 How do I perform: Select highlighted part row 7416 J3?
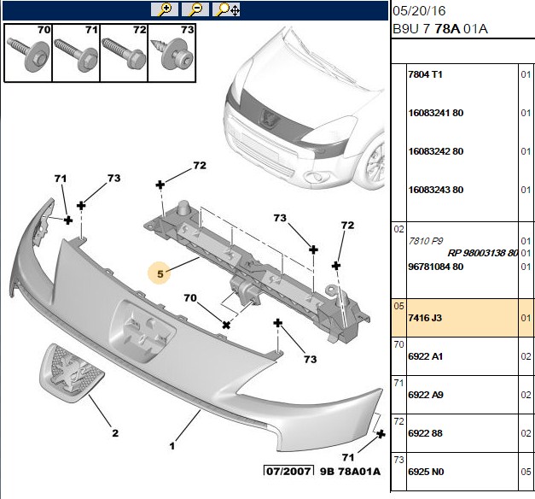(x=462, y=318)
